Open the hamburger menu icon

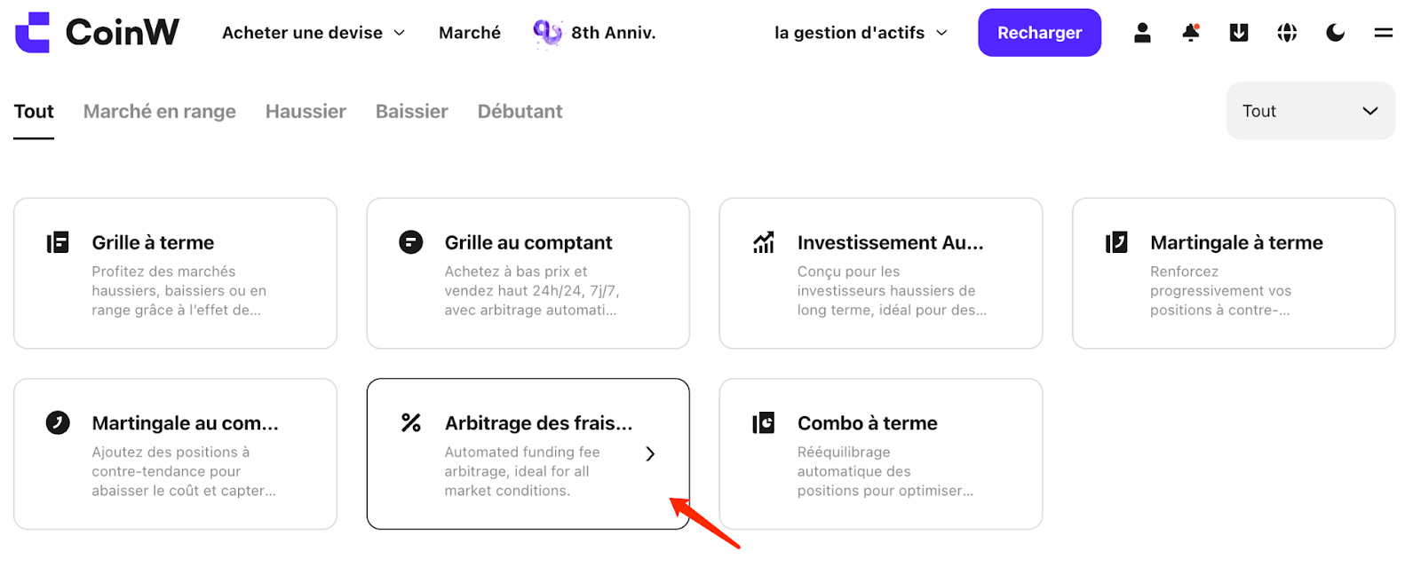click(x=1383, y=33)
